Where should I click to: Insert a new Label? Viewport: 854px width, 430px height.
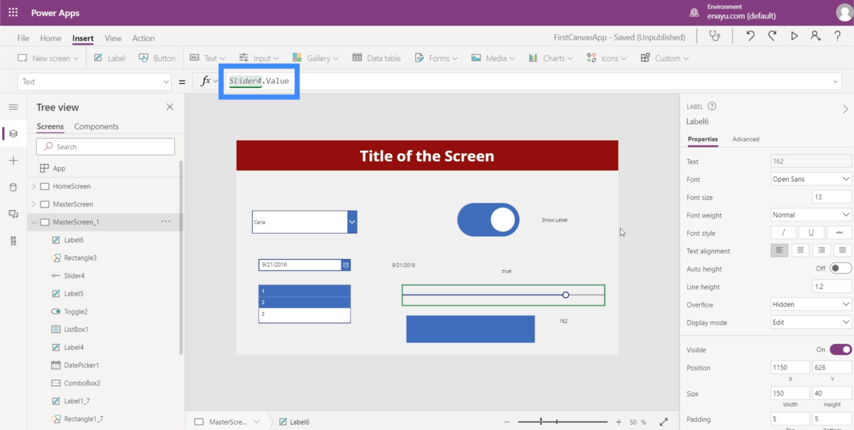(109, 58)
